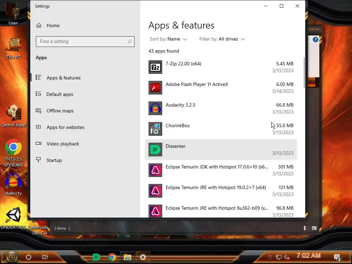This screenshot has height=264, width=352.
Task: Click the Settings gear on the taskbar
Action: pyautogui.click(x=143, y=257)
